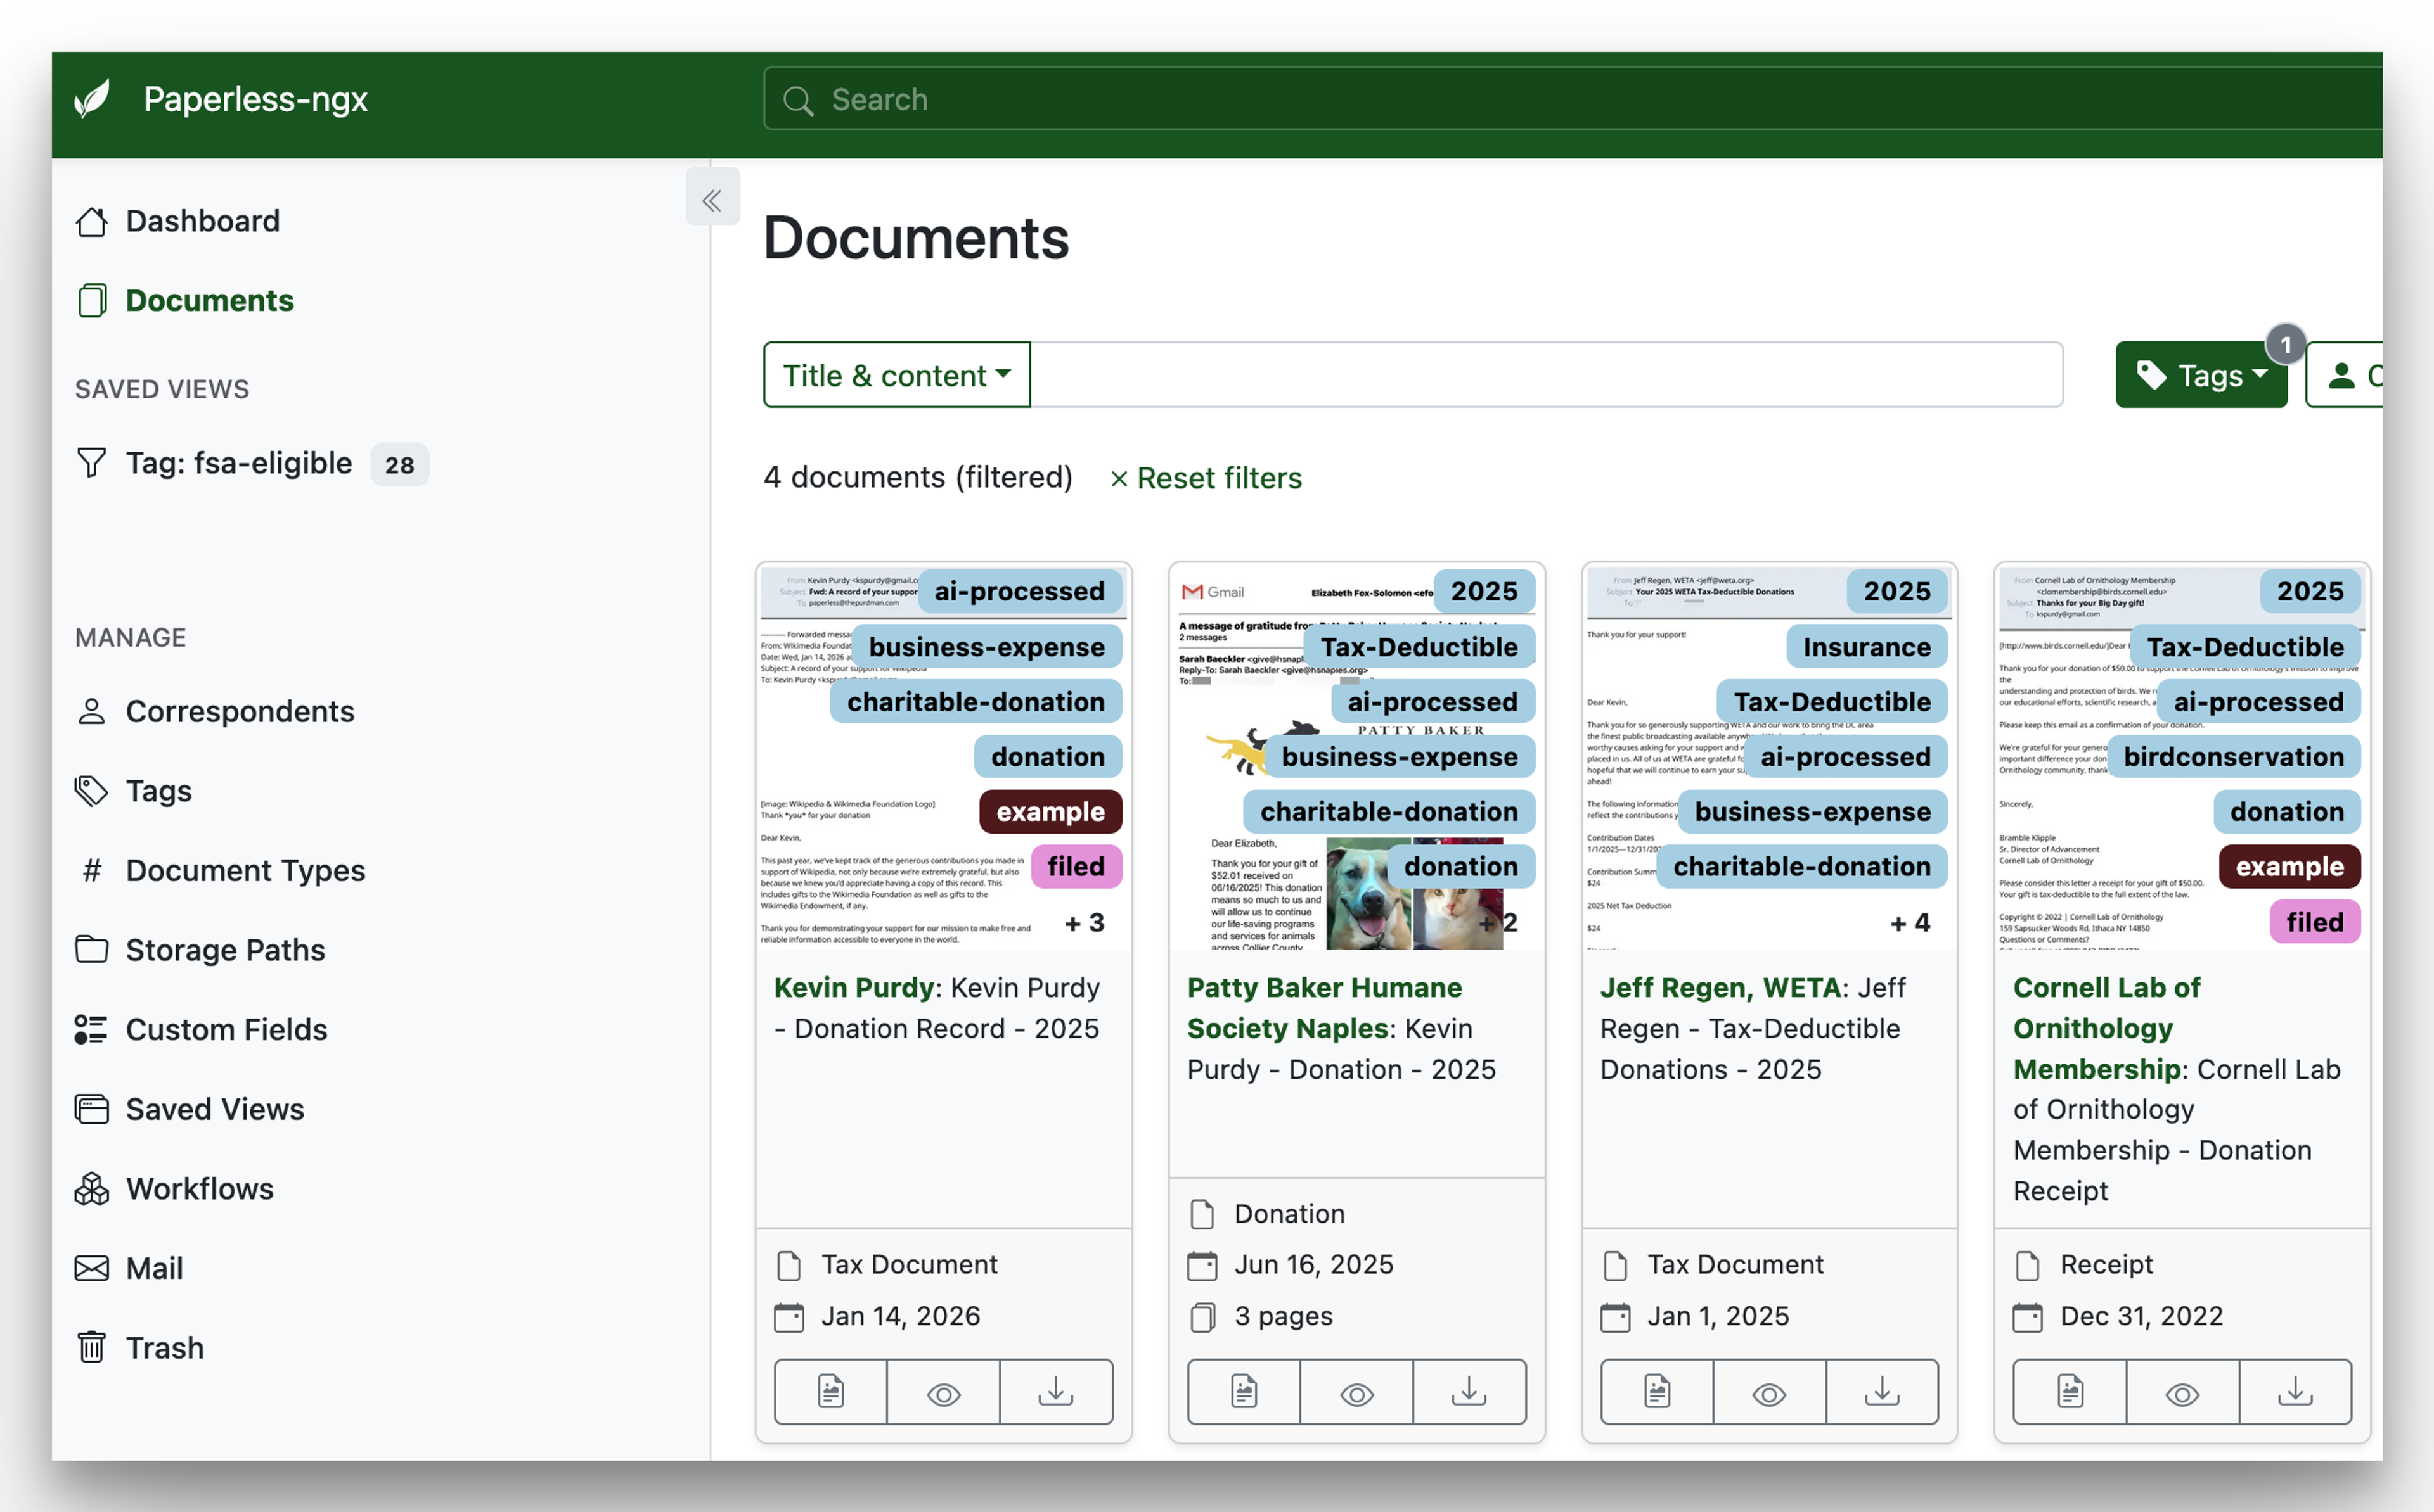Download the Kevin Purdy donation record
The image size is (2434, 1512).
(1057, 1392)
